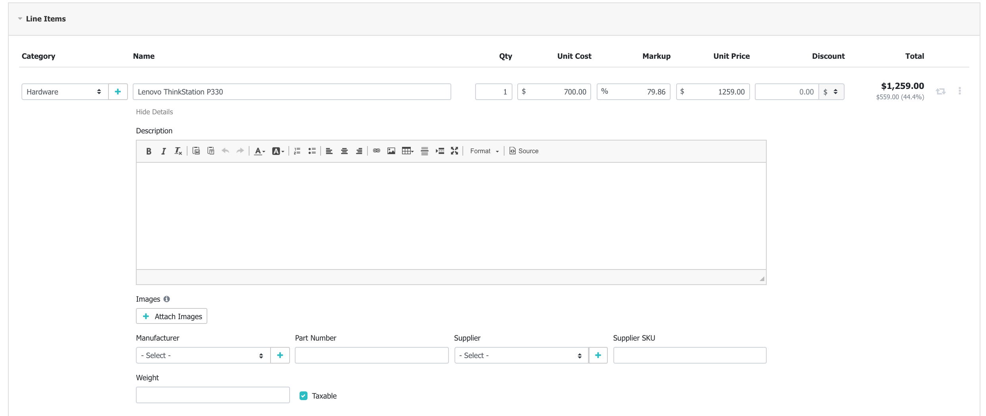This screenshot has height=416, width=986.
Task: Open the table insert dropdown
Action: click(408, 151)
